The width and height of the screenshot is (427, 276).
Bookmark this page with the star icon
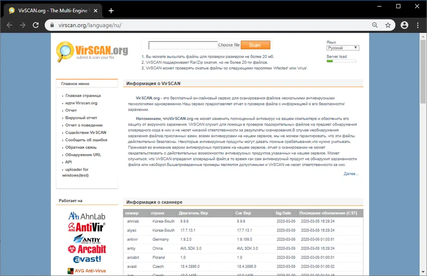(x=388, y=25)
